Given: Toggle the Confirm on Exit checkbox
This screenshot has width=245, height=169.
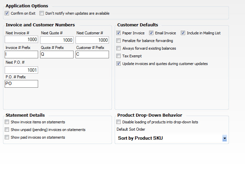Looking at the screenshot, I should (x=7, y=13).
